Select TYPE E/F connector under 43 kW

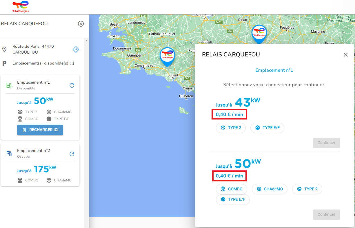267,128
